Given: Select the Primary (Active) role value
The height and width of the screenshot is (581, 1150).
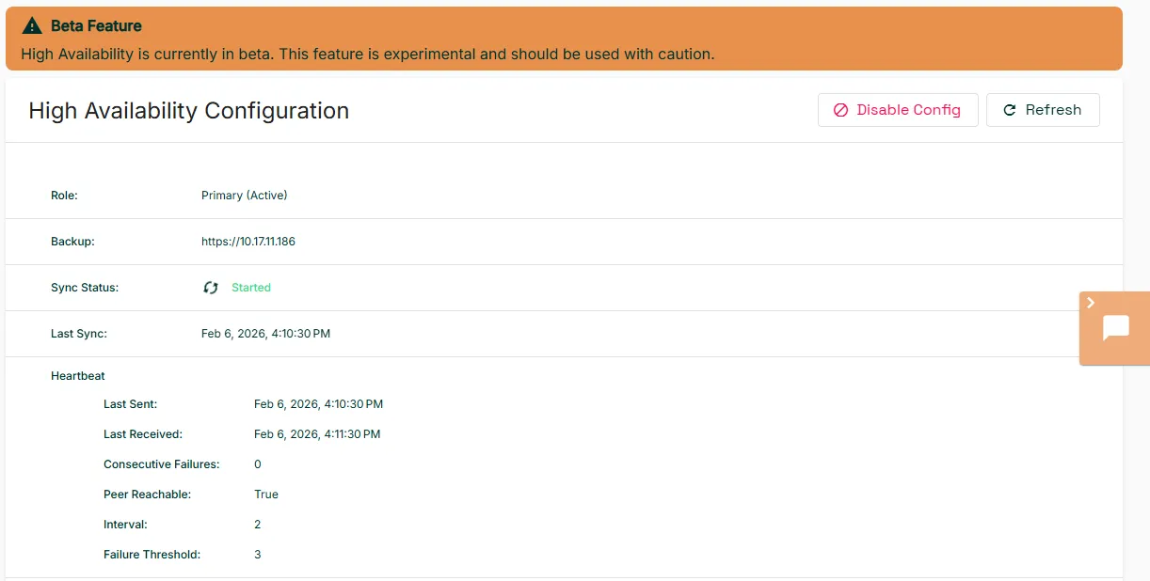Looking at the screenshot, I should (x=245, y=196).
